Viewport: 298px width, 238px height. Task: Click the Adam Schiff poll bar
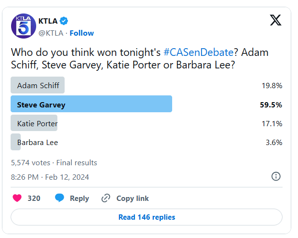(38, 85)
